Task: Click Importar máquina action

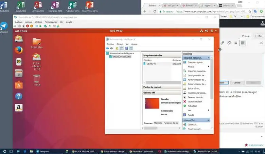Action: (x=197, y=71)
